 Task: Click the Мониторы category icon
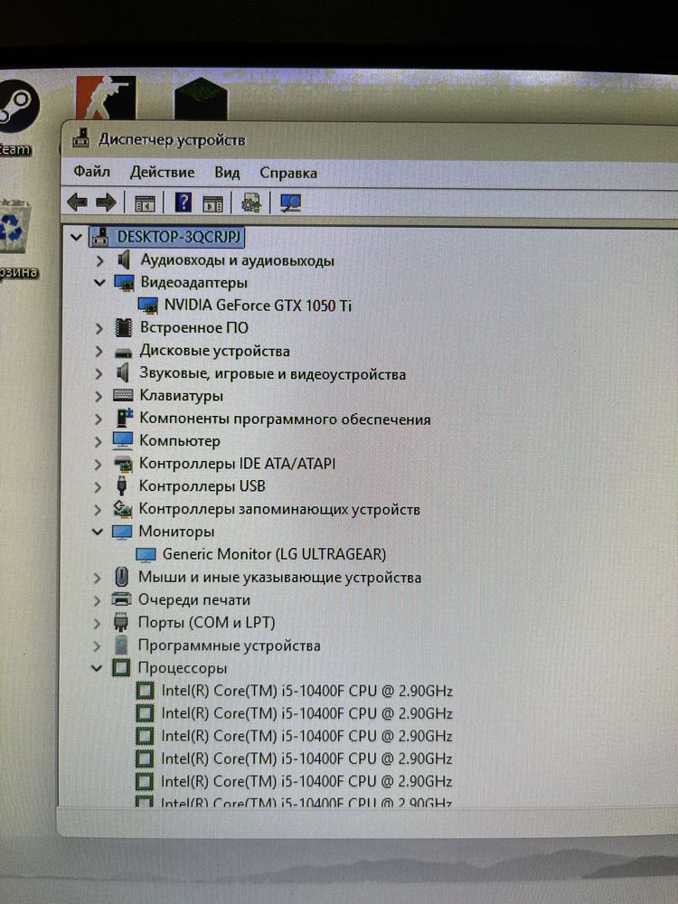tap(122, 532)
